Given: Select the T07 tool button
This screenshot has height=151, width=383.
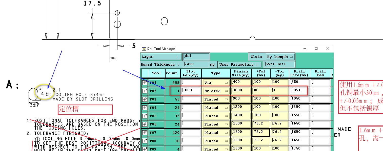Looking at the screenshot, I should (156, 133).
